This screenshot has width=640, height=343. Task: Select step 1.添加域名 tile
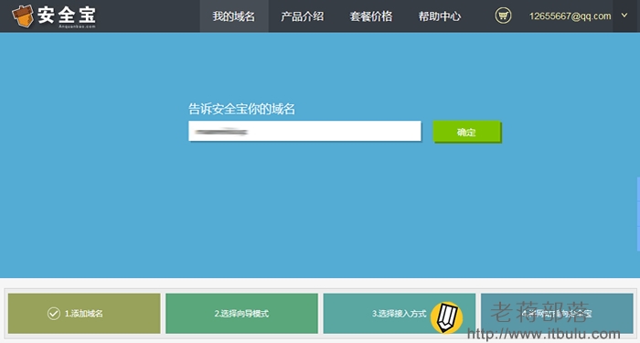point(84,314)
